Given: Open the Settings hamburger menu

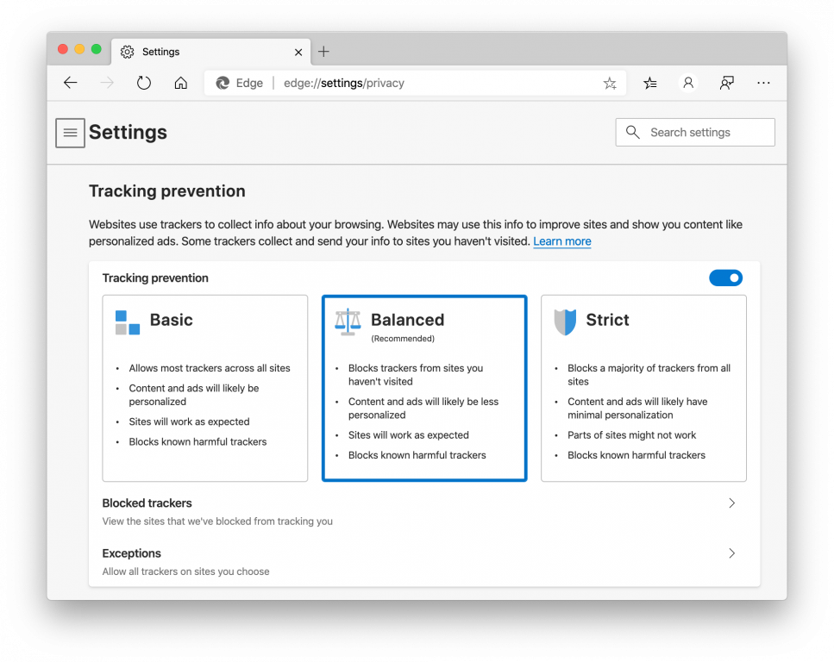Looking at the screenshot, I should point(70,133).
